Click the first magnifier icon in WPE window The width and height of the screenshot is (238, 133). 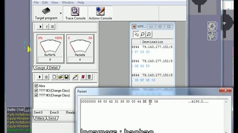pos(142,34)
